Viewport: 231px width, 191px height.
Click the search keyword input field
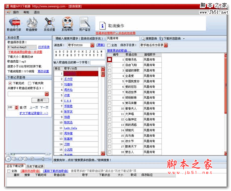click(x=123, y=39)
